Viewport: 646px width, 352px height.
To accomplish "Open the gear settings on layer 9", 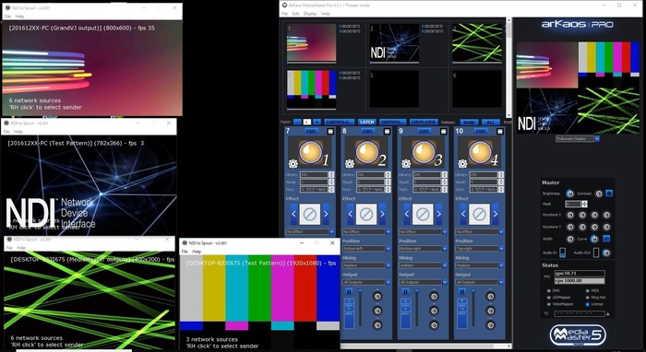I will coord(406,164).
